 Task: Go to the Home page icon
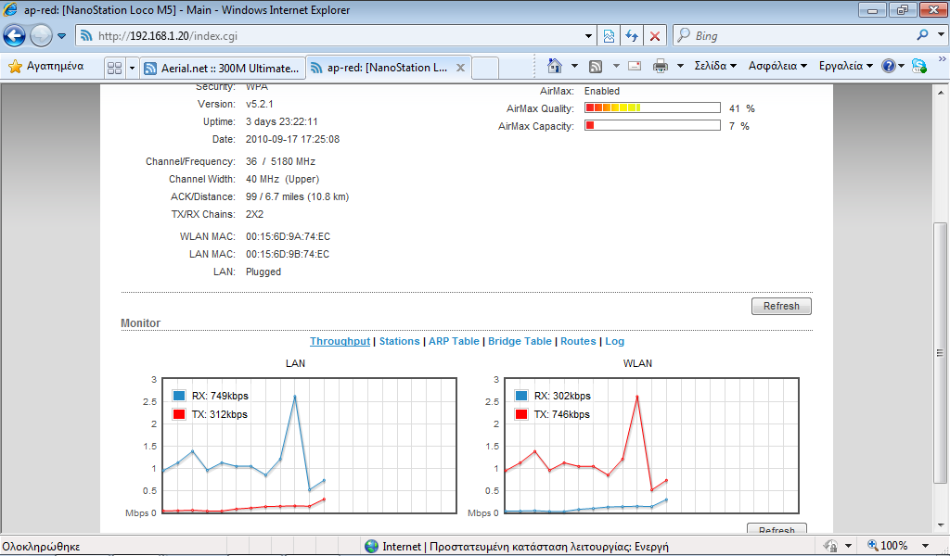(x=555, y=66)
